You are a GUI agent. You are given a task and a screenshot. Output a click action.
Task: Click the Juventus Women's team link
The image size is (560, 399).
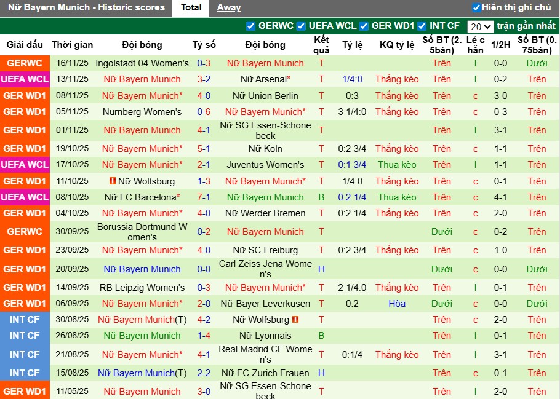[265, 164]
